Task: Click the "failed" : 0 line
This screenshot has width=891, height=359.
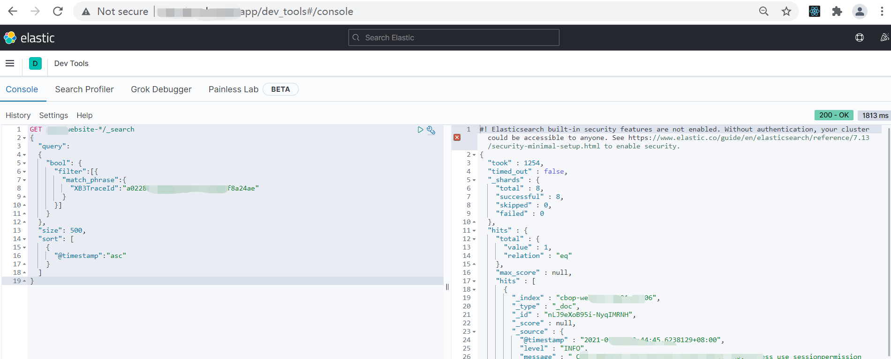Action: (520, 213)
